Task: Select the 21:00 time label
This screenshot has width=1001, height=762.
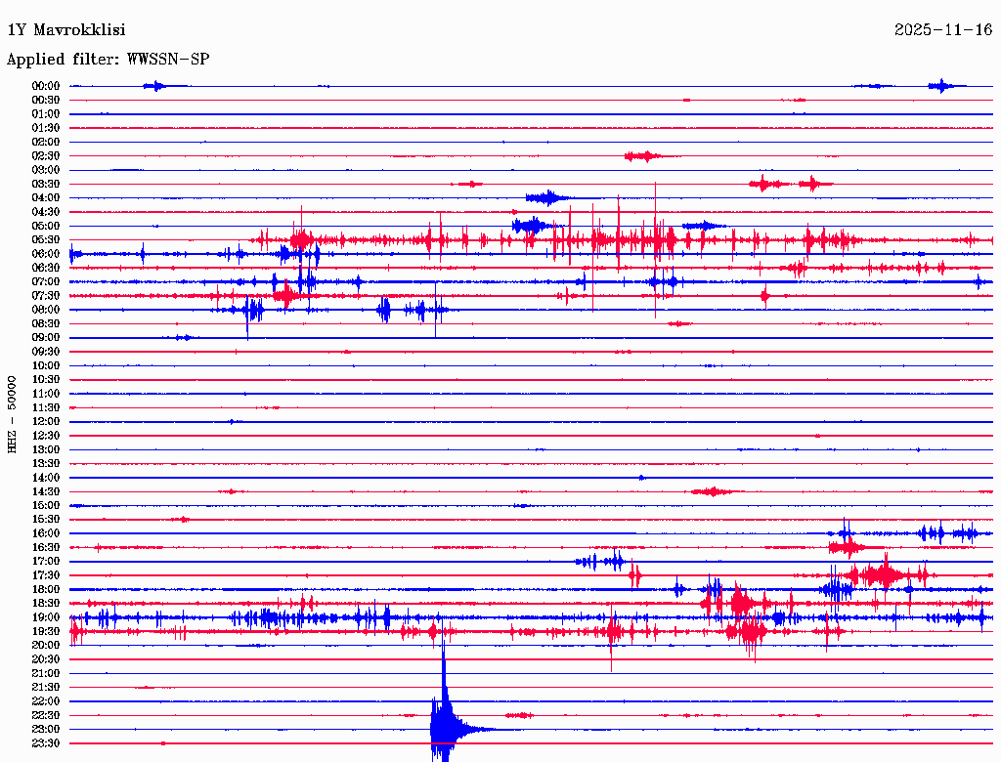Action: 46,674
